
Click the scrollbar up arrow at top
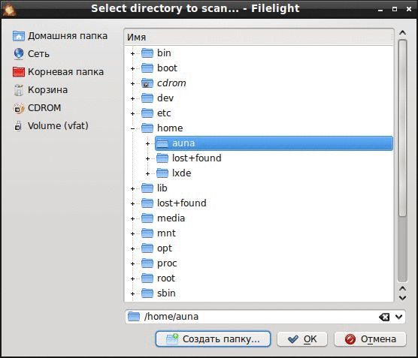click(x=402, y=33)
